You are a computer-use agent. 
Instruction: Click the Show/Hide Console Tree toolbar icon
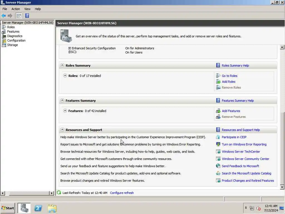click(x=19, y=16)
